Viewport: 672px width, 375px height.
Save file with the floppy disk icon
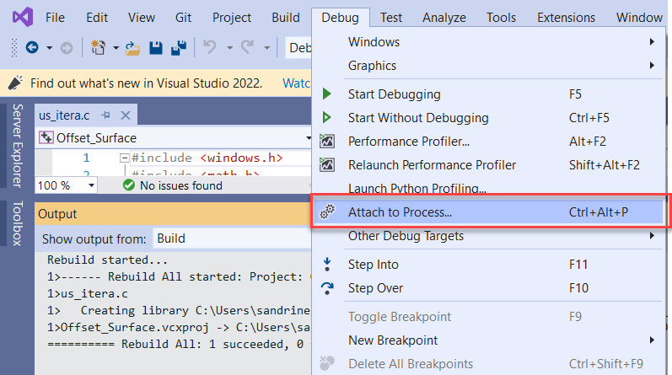[156, 48]
